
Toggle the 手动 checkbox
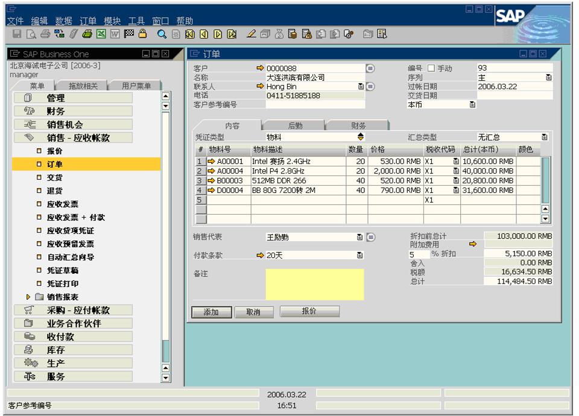coord(431,68)
